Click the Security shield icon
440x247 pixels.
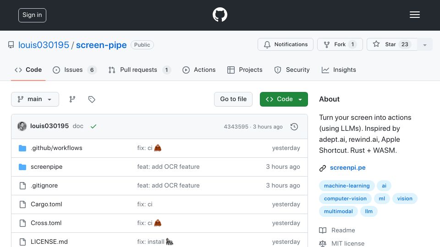(x=278, y=70)
